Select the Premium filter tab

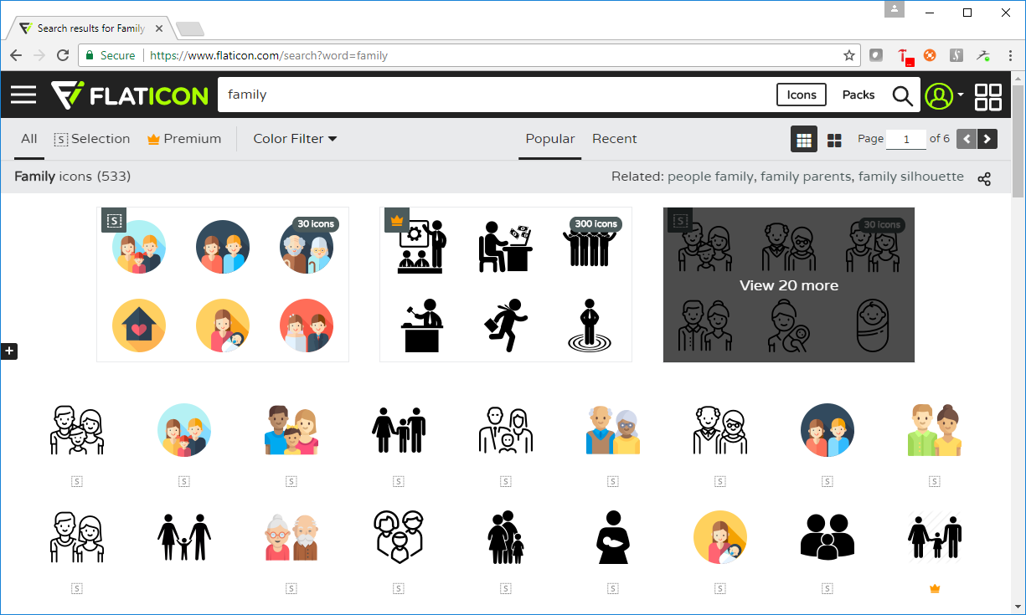pos(183,138)
